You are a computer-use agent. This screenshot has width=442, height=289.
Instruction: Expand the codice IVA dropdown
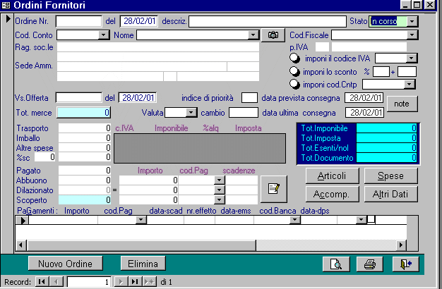[411, 59]
